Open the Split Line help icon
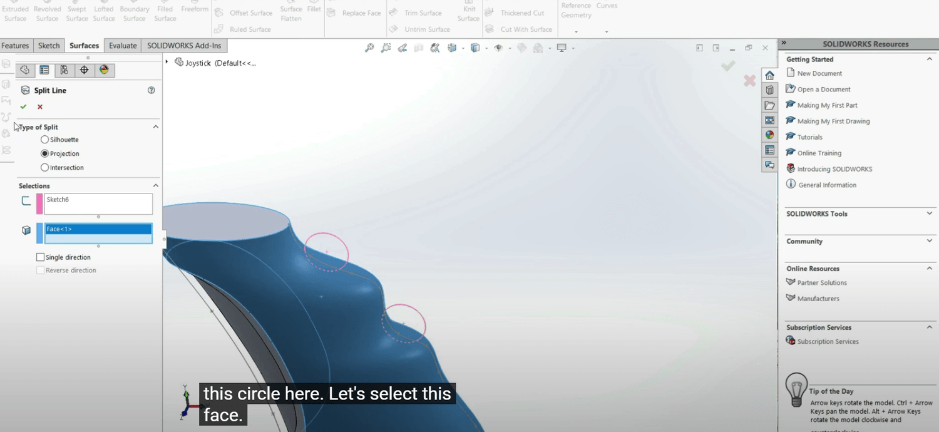This screenshot has height=432, width=939. tap(151, 90)
